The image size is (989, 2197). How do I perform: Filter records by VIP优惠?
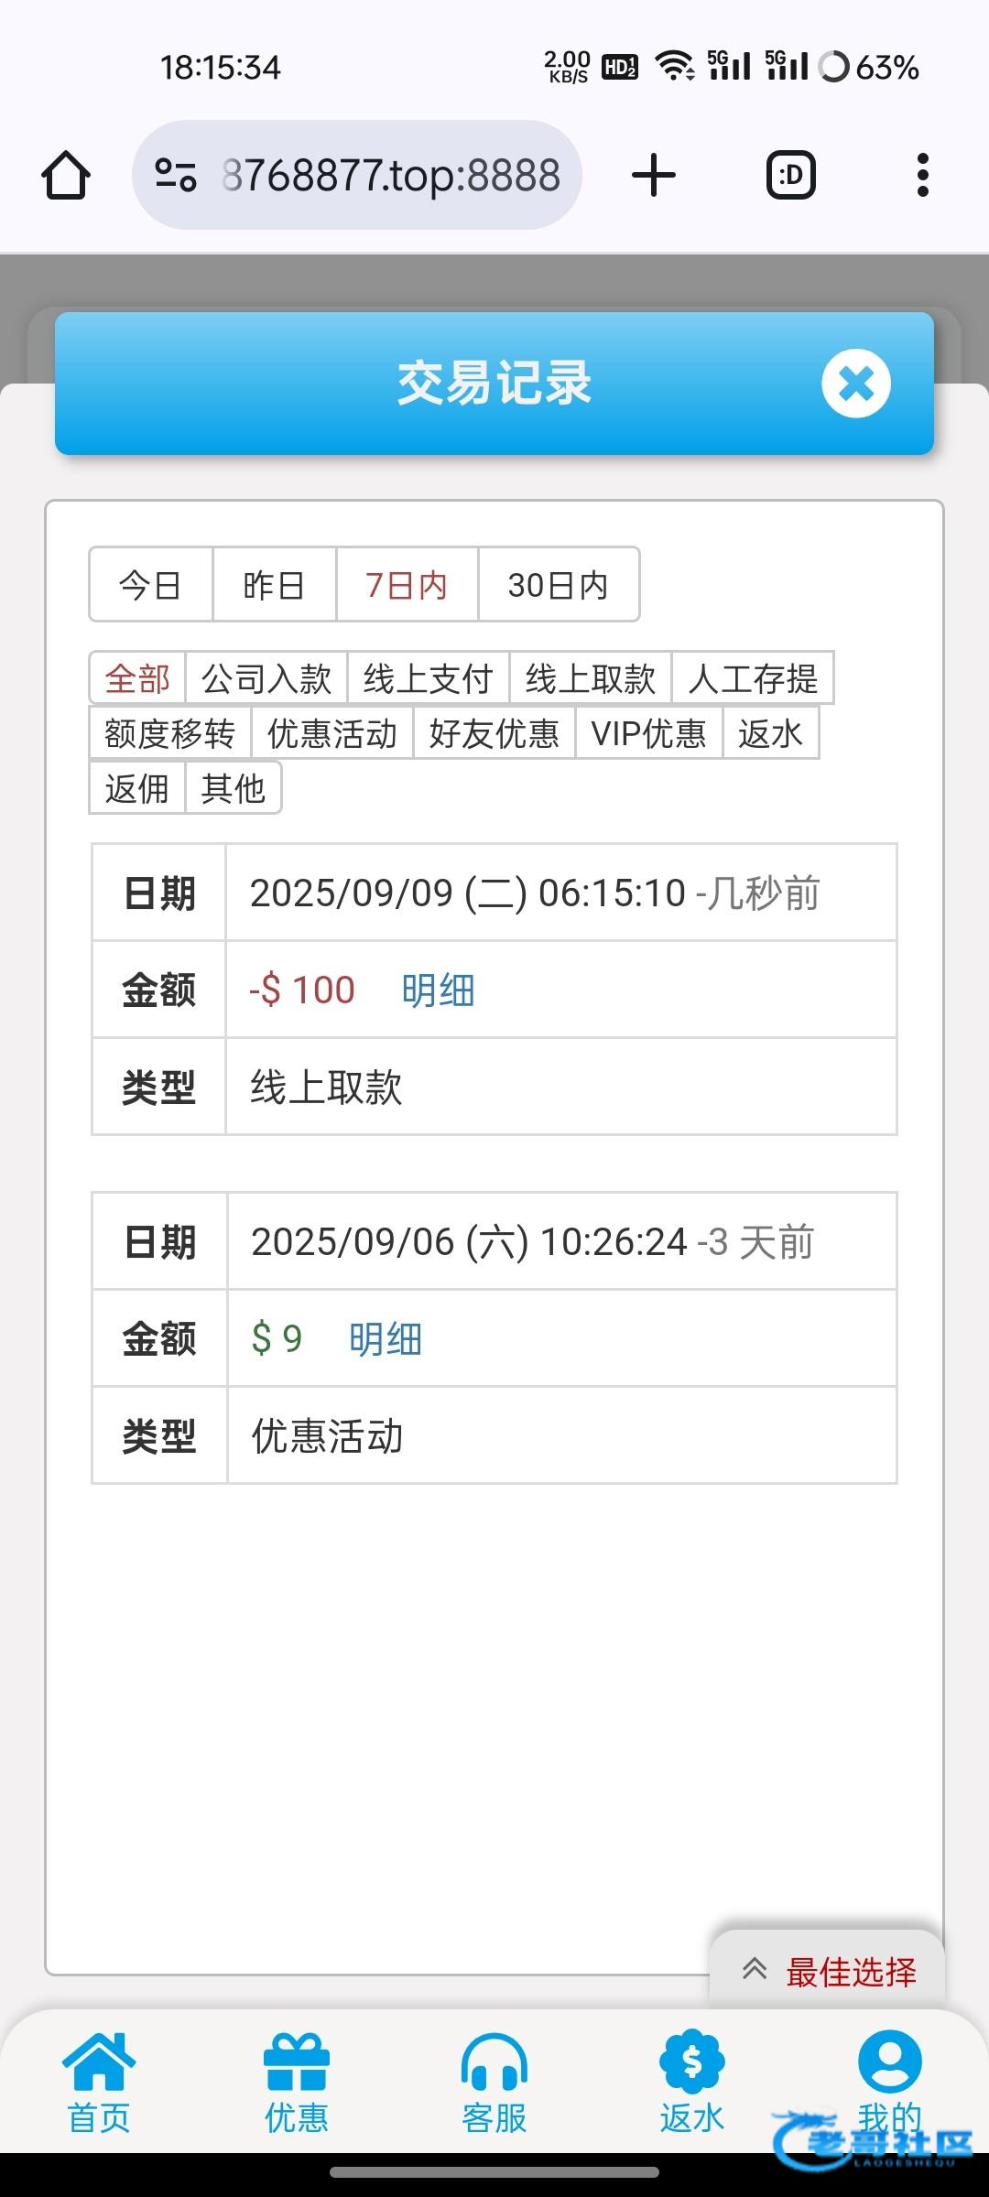648,733
